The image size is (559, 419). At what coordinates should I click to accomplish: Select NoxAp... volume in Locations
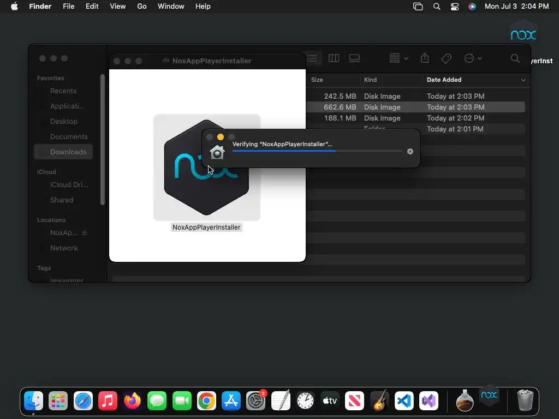click(x=63, y=233)
